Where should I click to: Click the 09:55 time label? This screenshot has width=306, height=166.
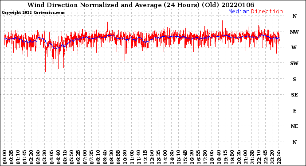pyautogui.click(x=118, y=157)
